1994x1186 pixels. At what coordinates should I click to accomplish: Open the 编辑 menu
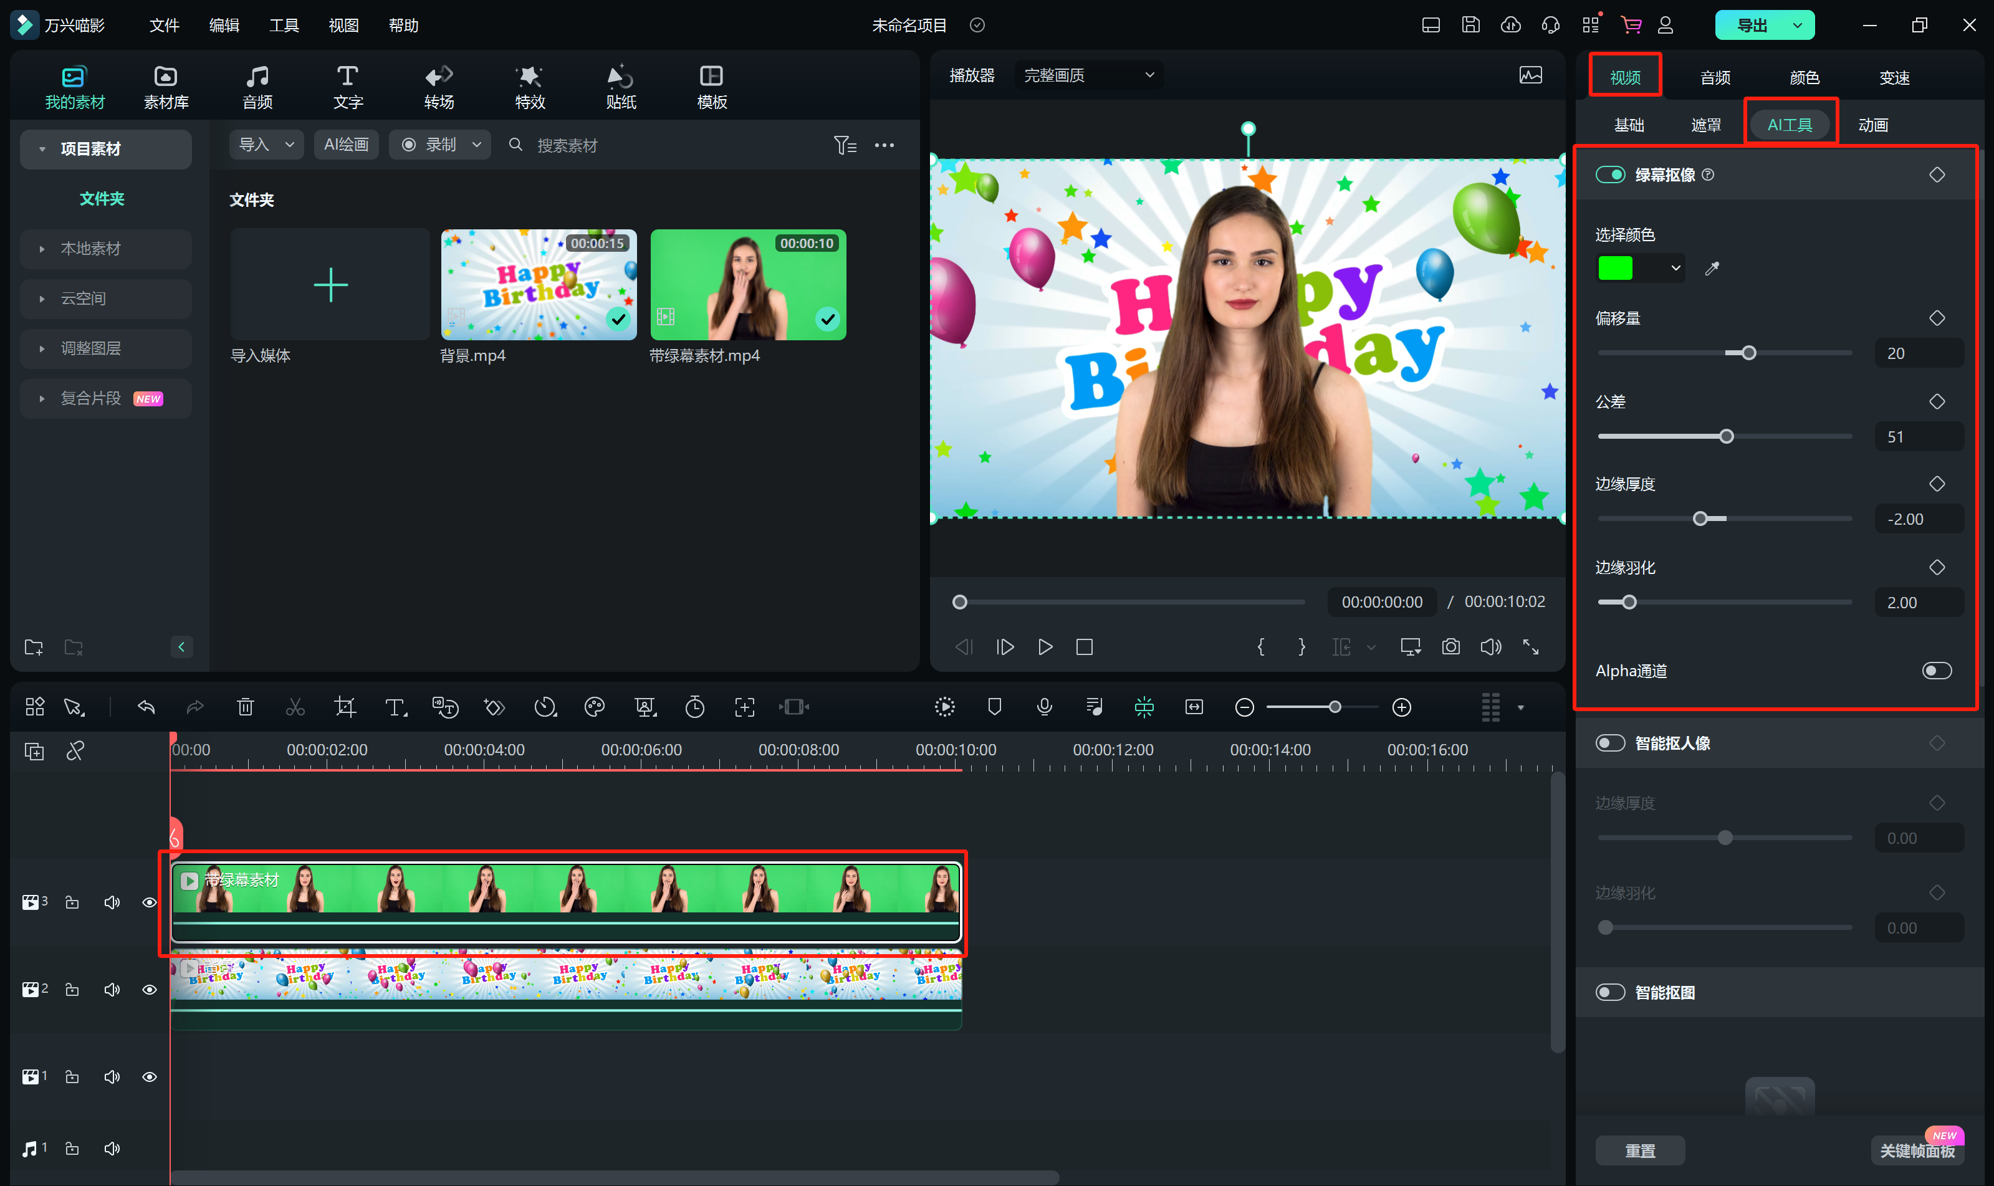224,25
